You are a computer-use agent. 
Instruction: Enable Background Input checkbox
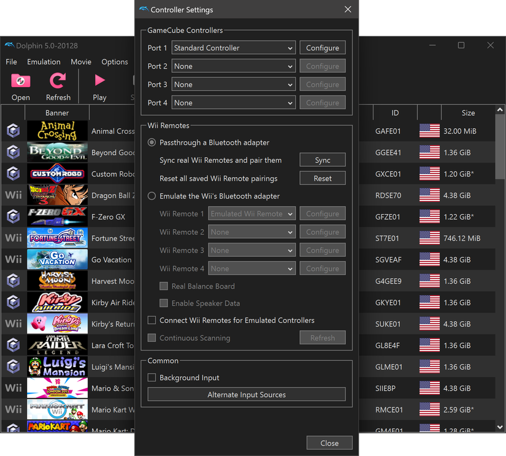pyautogui.click(x=151, y=378)
